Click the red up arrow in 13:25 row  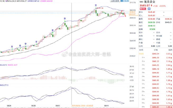(171, 54)
